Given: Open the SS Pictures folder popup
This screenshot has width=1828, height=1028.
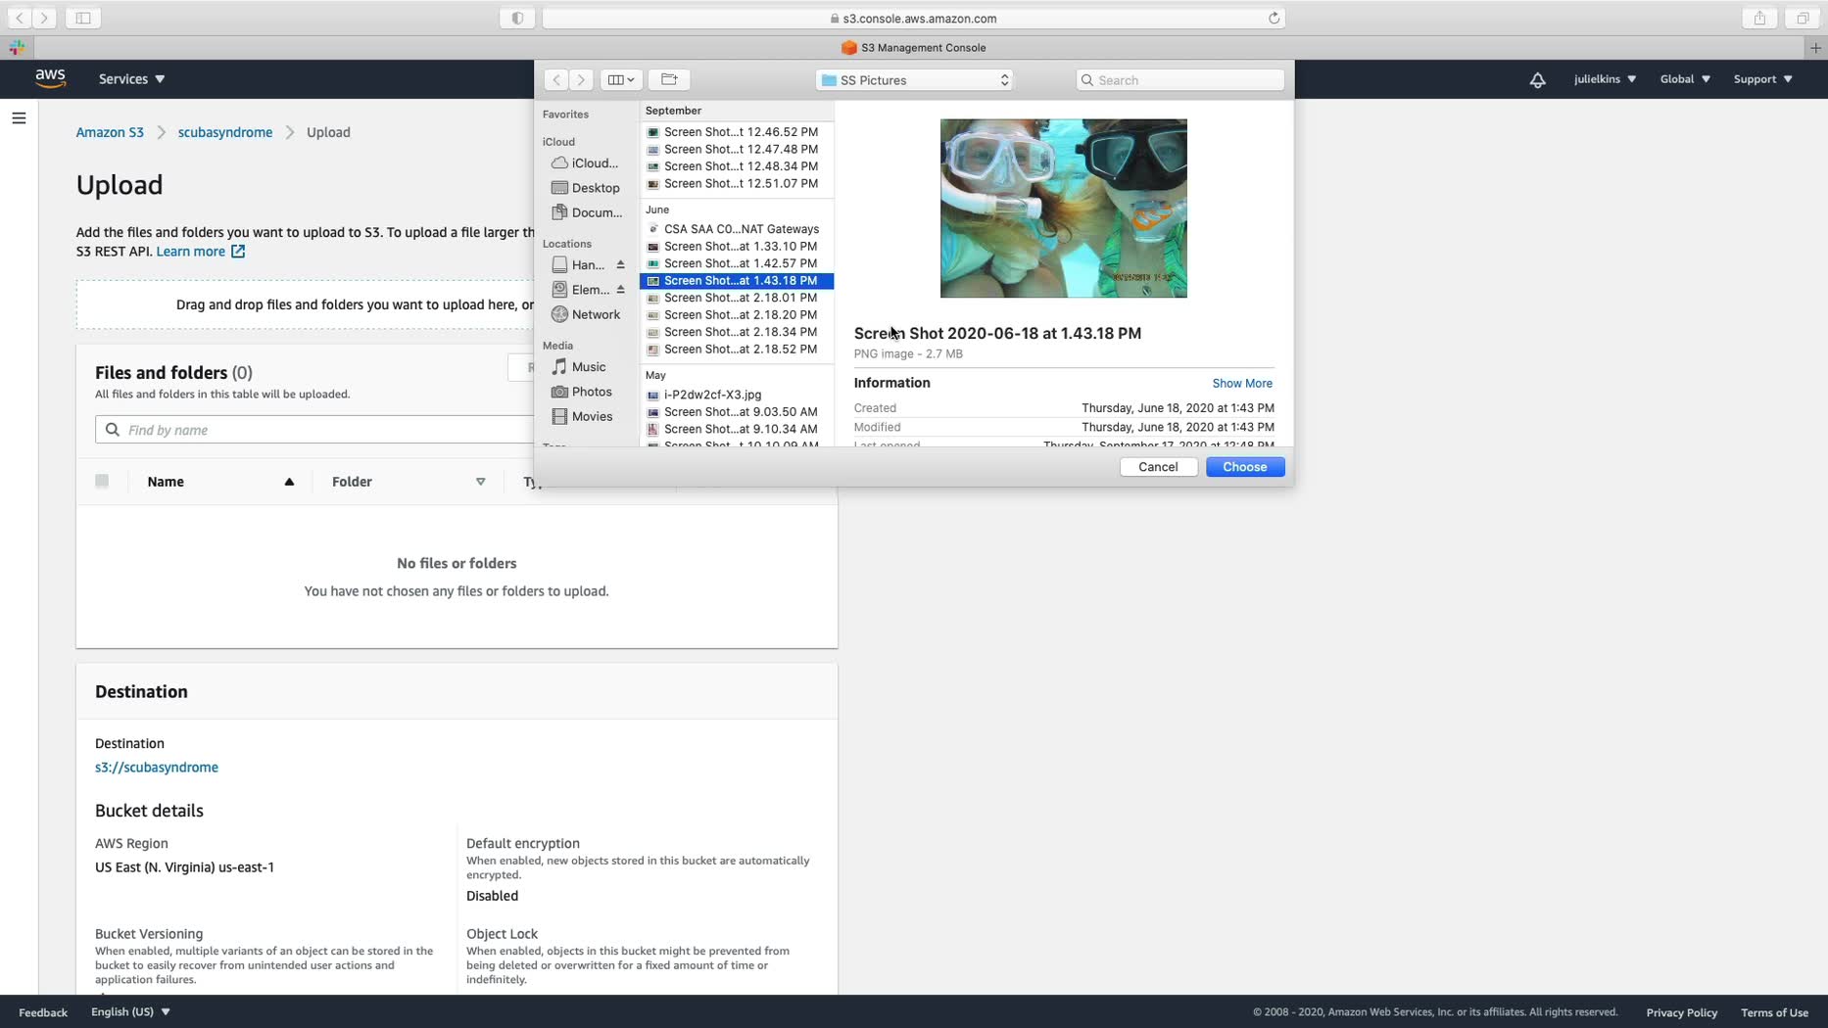Looking at the screenshot, I should pos(914,80).
